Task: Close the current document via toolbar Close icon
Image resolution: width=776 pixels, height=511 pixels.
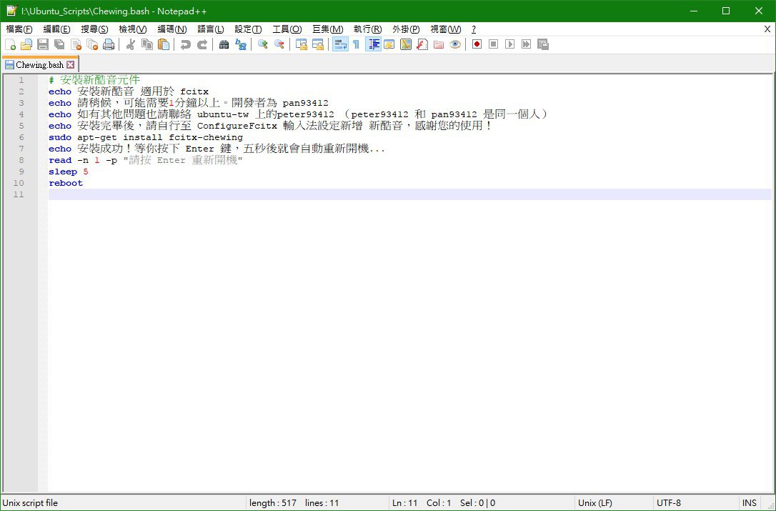Action: coord(76,44)
